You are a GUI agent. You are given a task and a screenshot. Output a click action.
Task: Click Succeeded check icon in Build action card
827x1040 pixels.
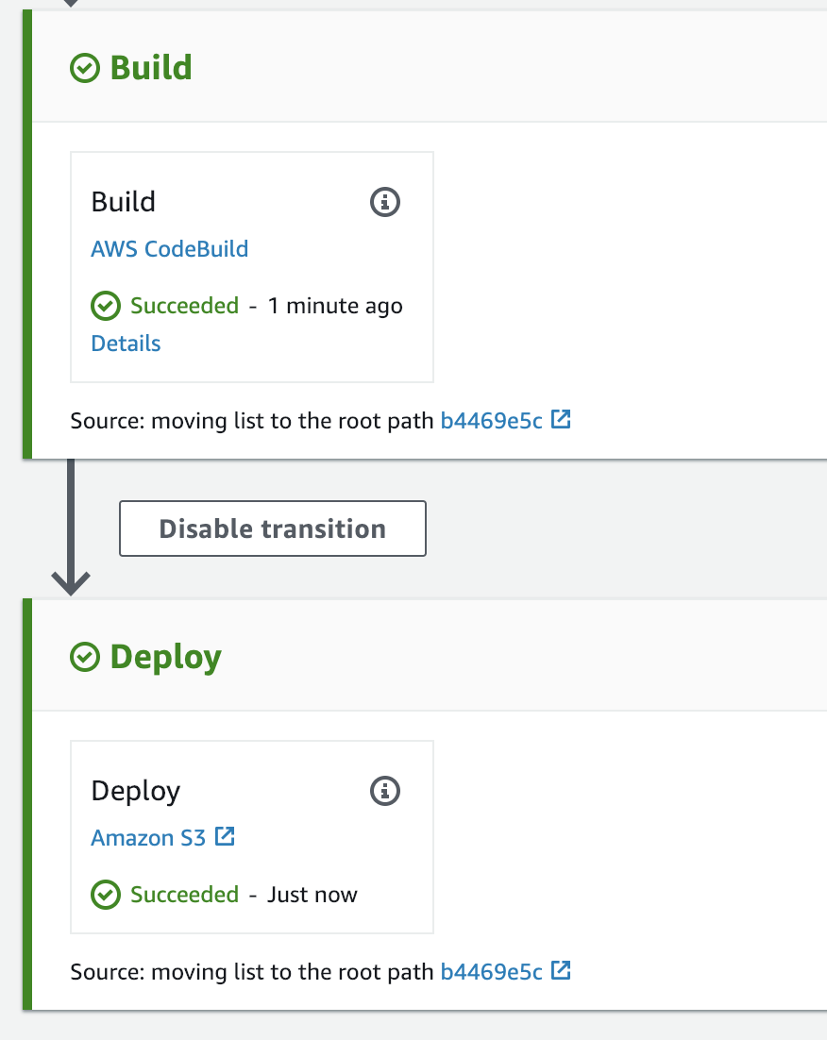point(106,306)
